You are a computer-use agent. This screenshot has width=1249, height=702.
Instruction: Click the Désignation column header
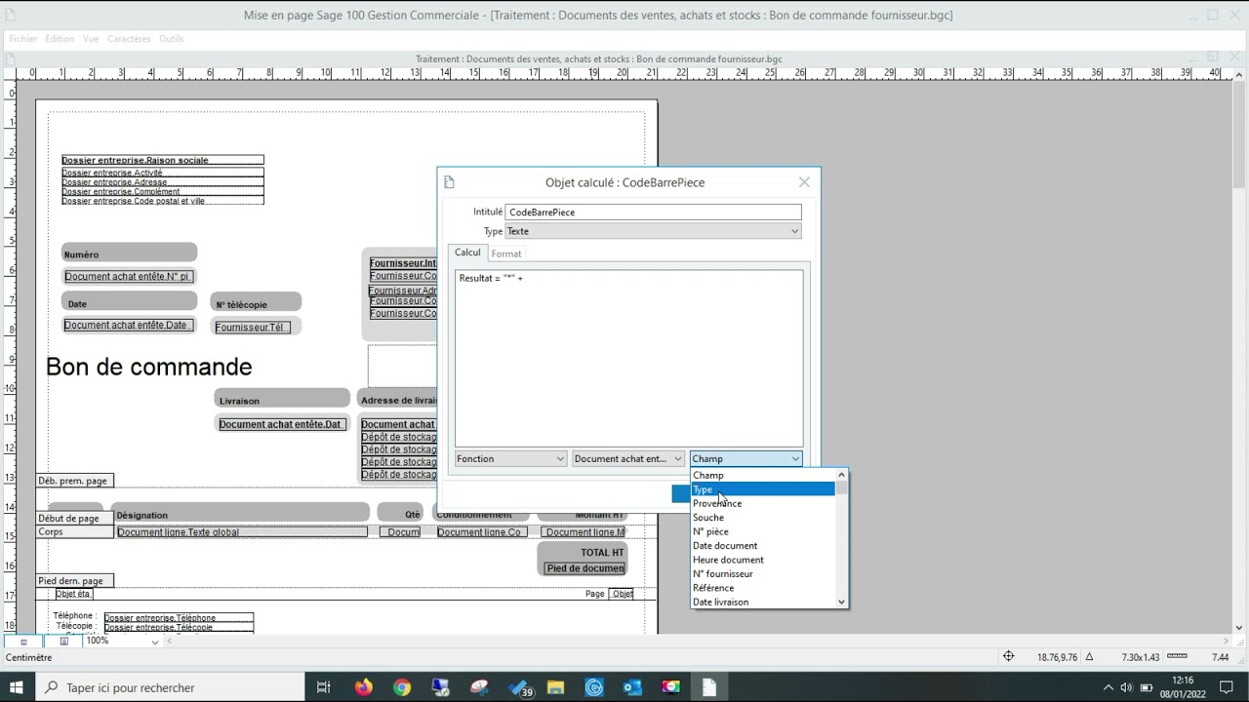coord(240,514)
